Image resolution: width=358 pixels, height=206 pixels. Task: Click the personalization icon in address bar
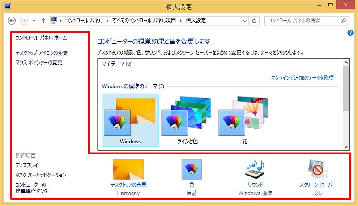pos(54,21)
